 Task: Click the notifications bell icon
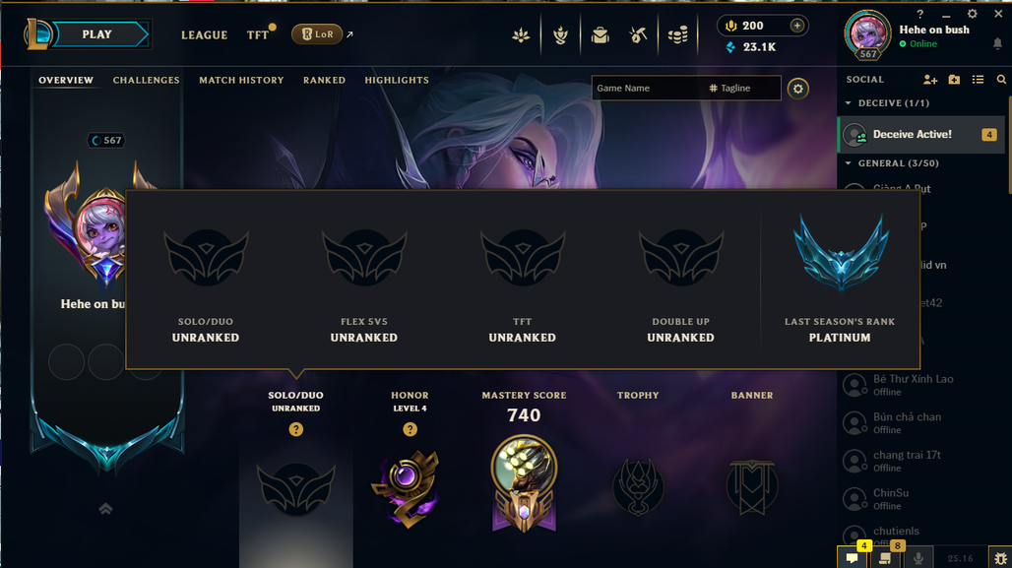[x=997, y=43]
